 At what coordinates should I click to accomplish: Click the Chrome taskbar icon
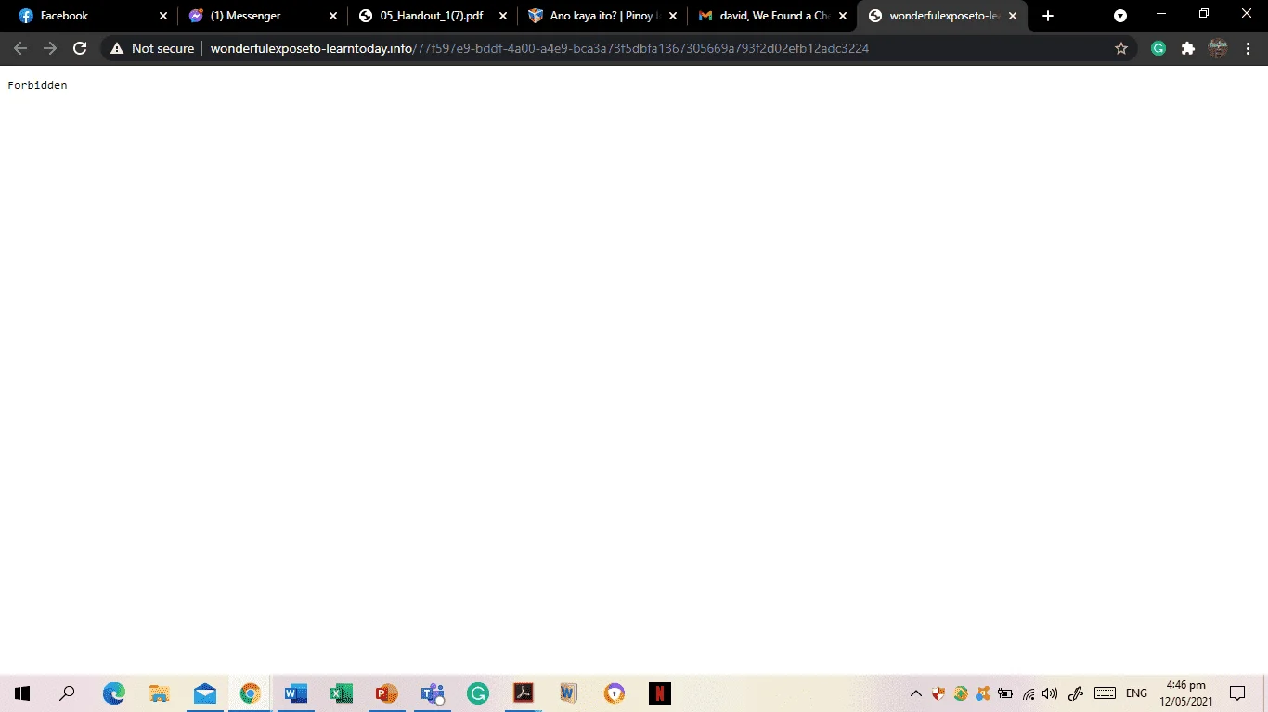pos(251,693)
